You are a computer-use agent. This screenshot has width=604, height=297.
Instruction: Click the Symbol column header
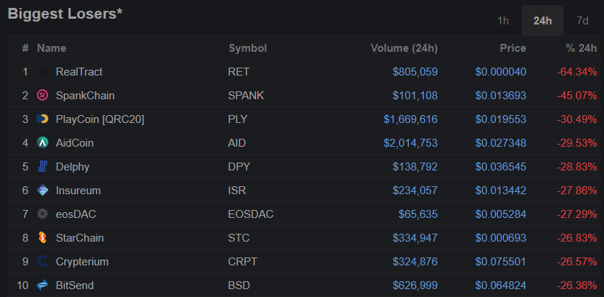click(x=247, y=48)
